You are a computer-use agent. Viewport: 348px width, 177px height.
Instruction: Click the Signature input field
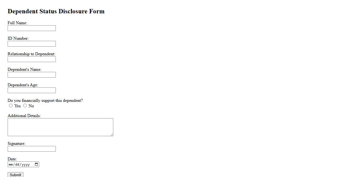(32, 149)
